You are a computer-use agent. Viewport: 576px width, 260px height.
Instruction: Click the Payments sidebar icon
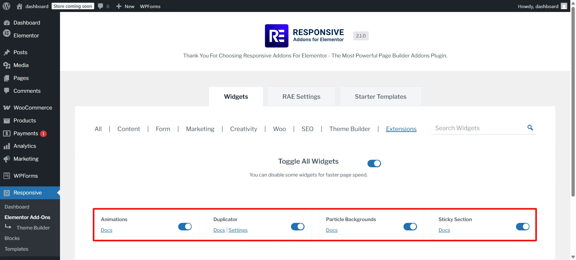[x=7, y=133]
